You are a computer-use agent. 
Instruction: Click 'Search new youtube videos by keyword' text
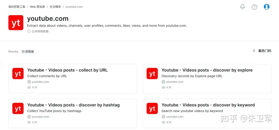coord(192,111)
